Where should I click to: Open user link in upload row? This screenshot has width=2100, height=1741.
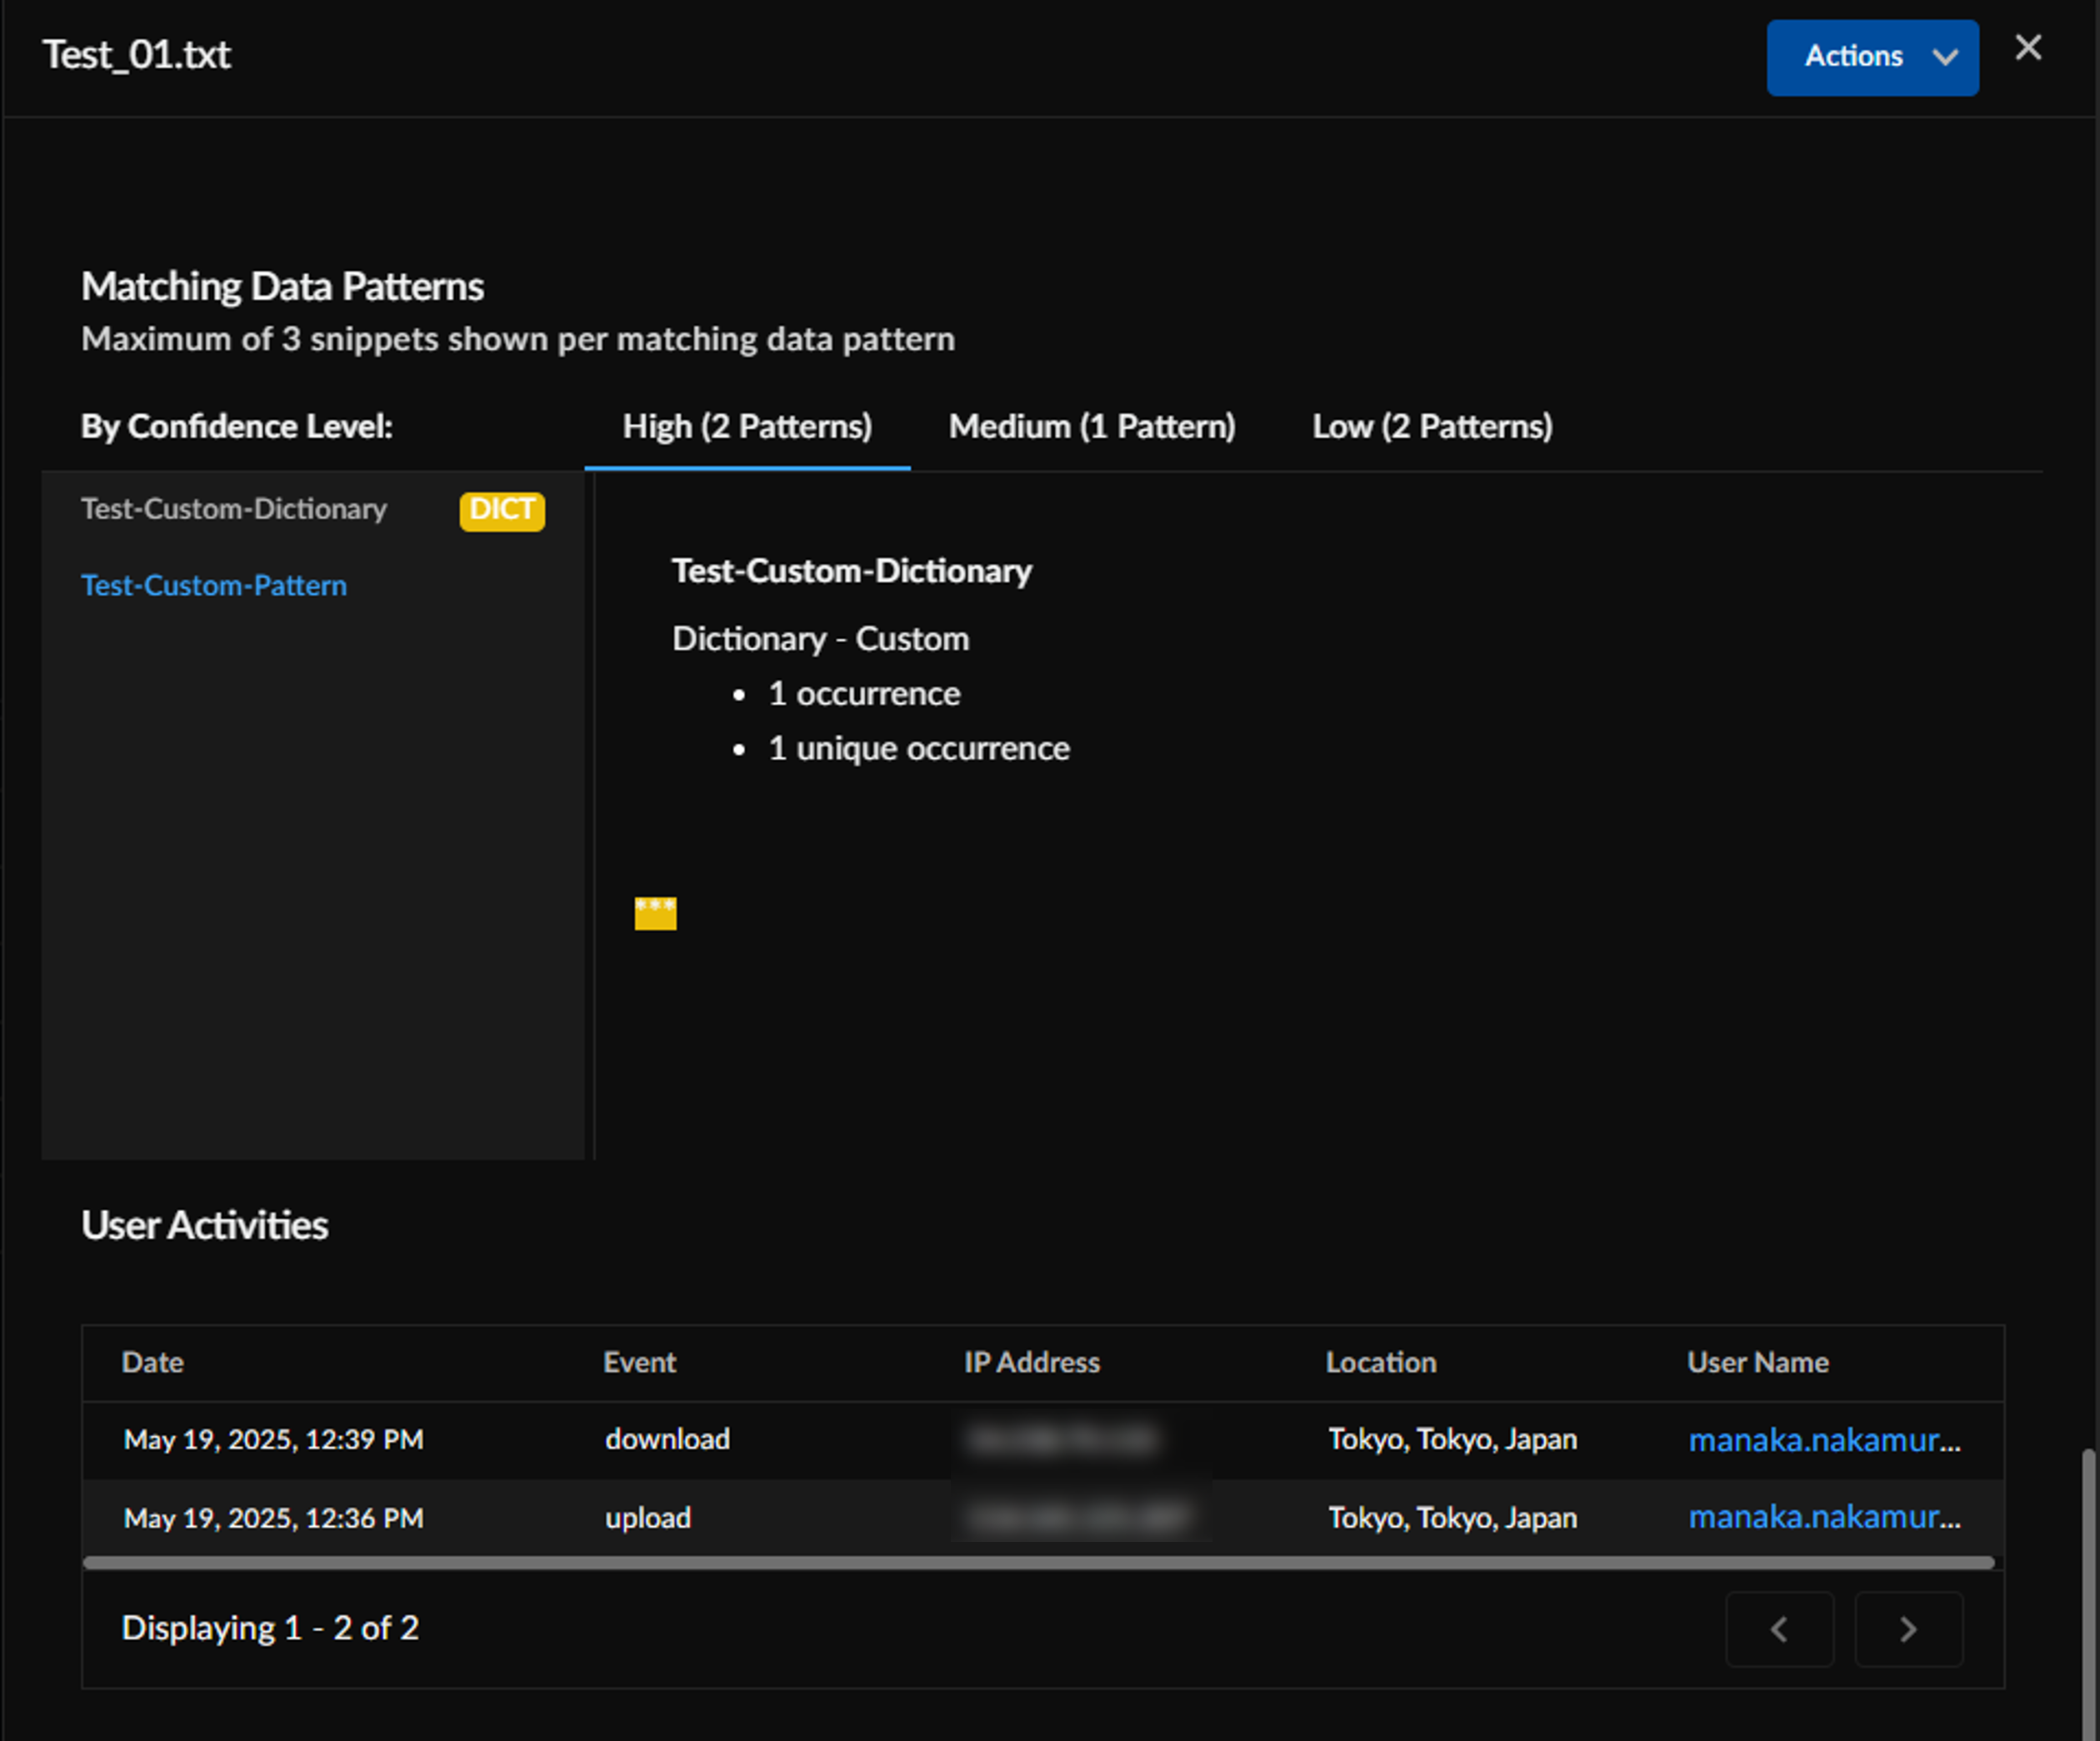1825,1518
